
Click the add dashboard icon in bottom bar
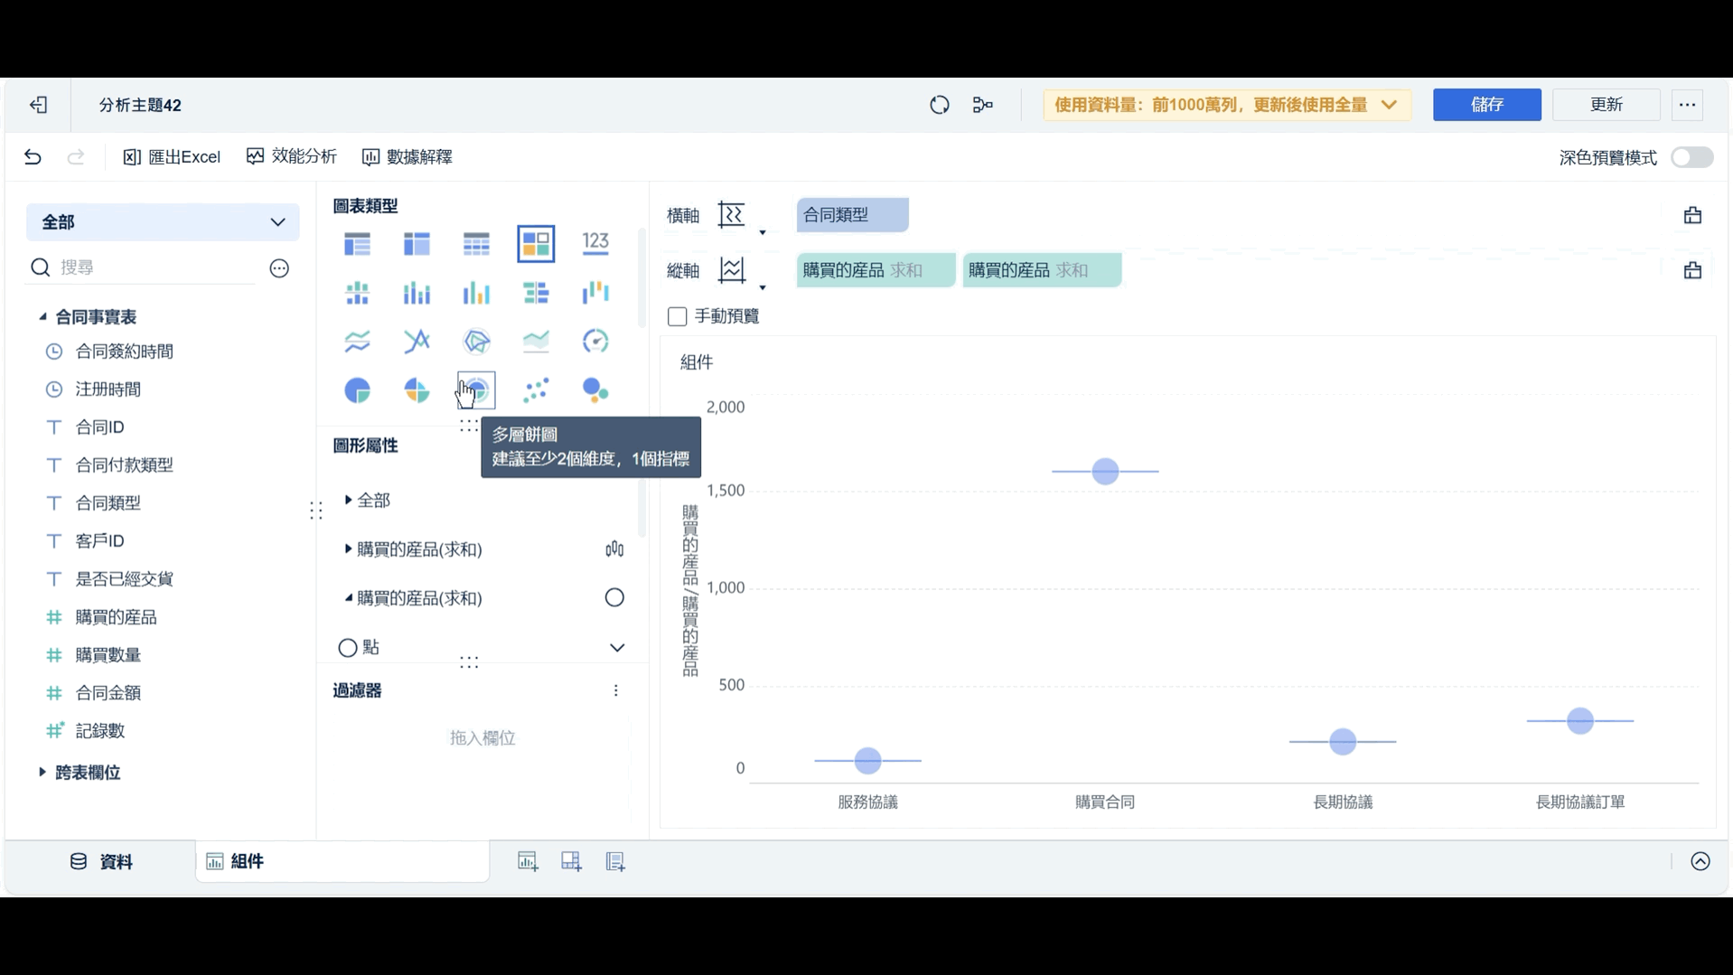pos(571,861)
